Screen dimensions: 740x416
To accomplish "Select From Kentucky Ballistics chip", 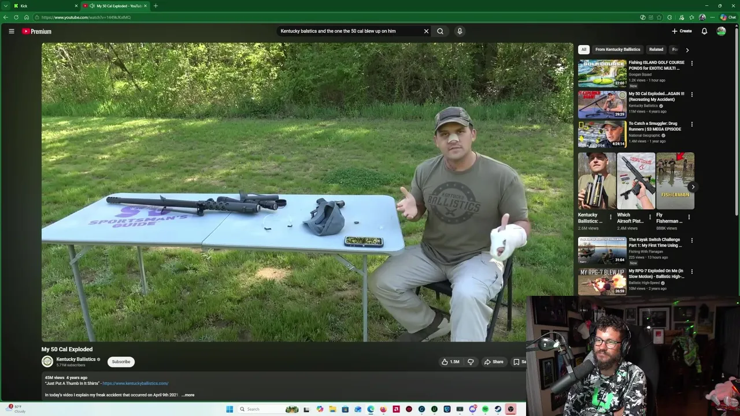I will click(x=617, y=50).
